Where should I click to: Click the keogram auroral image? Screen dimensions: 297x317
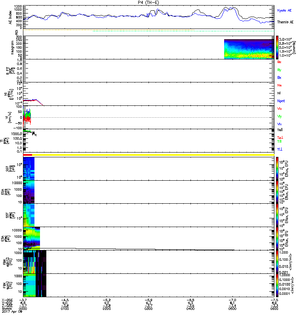[x=249, y=49]
